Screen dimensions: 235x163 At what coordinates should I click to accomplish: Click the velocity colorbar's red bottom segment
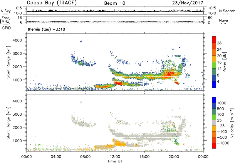[214, 146]
